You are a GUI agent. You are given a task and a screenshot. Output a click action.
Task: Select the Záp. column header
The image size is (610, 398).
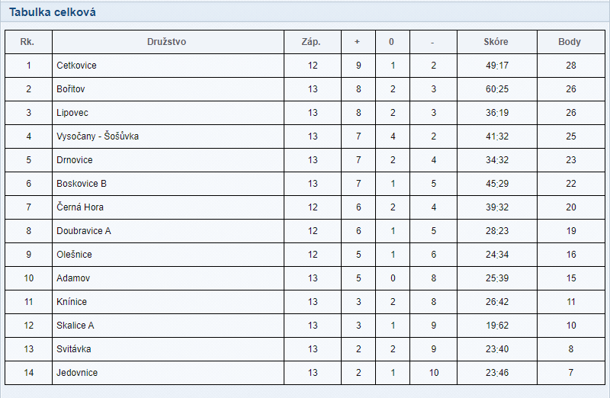(x=311, y=42)
